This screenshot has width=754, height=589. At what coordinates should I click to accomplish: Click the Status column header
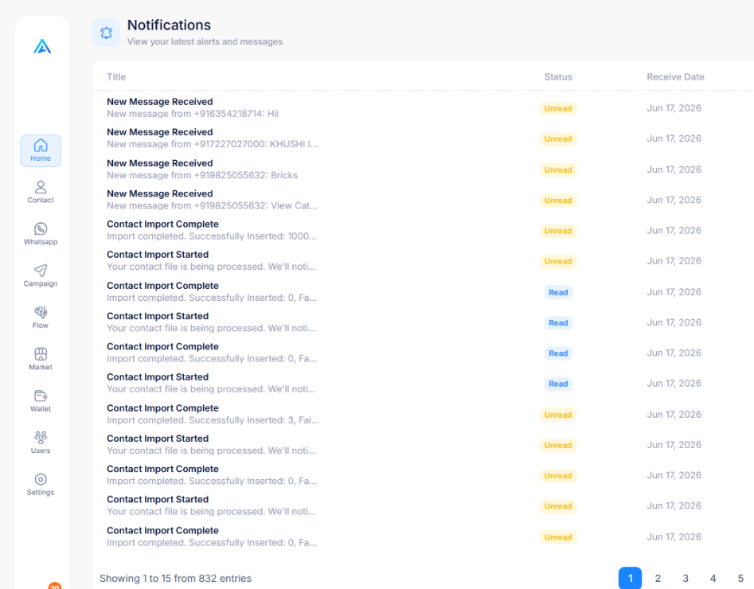tap(558, 77)
